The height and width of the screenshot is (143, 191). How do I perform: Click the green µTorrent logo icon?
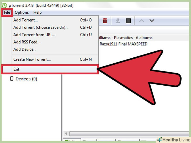(x=4, y=5)
